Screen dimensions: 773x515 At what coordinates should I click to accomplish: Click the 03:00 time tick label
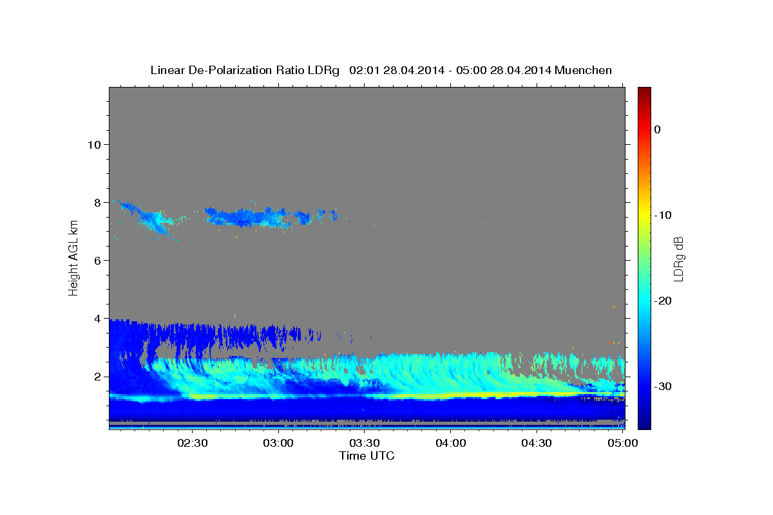point(280,443)
